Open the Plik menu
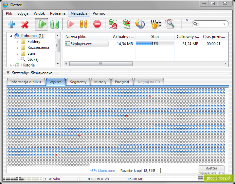Viewport: 235px width, 184px height. point(9,13)
